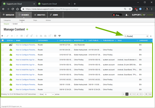Click the add new content plus icon in the toolbar
The height and width of the screenshot is (108, 155).
point(2,36)
